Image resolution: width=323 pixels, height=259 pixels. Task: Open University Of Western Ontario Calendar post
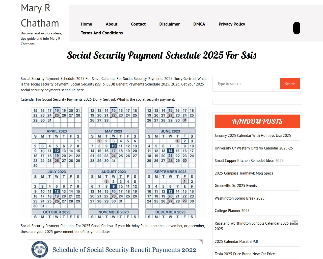(254, 148)
